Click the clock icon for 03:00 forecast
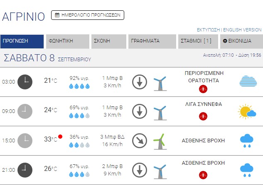 coord(25,82)
